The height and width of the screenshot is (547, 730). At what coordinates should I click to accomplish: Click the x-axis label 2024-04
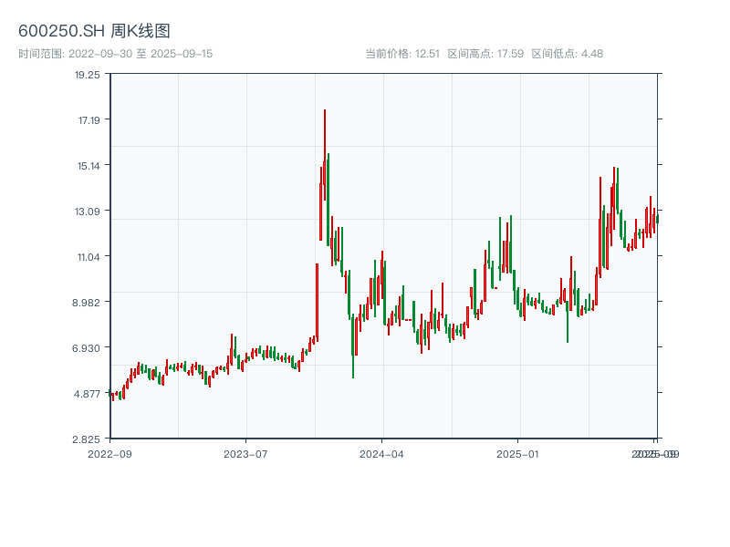click(x=381, y=454)
